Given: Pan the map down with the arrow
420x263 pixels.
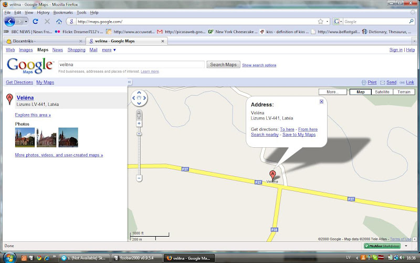Looking at the screenshot, I should tap(139, 103).
